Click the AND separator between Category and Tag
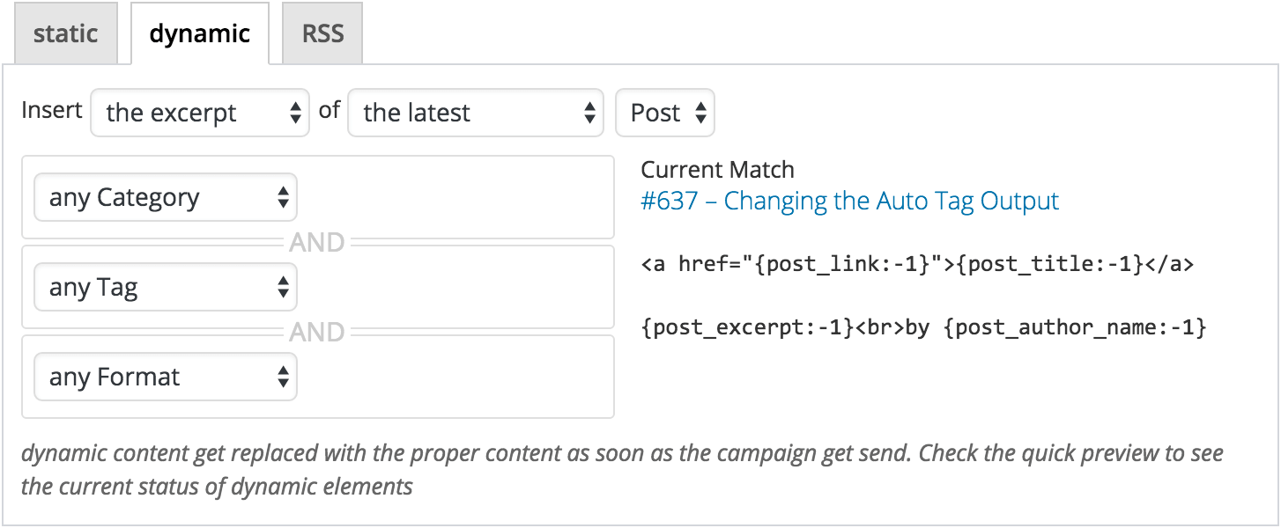Screen dimensions: 1281x528 pyautogui.click(x=318, y=243)
